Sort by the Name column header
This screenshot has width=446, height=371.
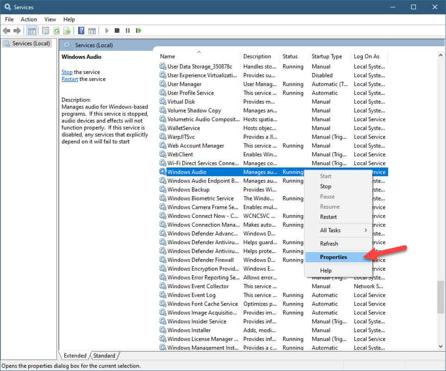coord(199,56)
